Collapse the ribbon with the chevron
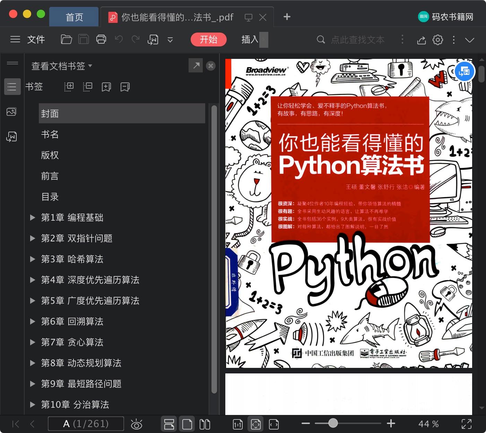486x433 pixels. pos(470,40)
